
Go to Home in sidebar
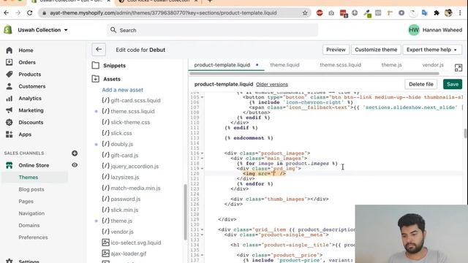pos(26,50)
